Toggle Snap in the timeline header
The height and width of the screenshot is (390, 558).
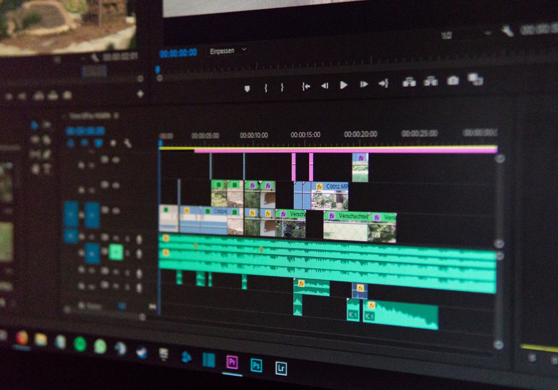(84, 143)
